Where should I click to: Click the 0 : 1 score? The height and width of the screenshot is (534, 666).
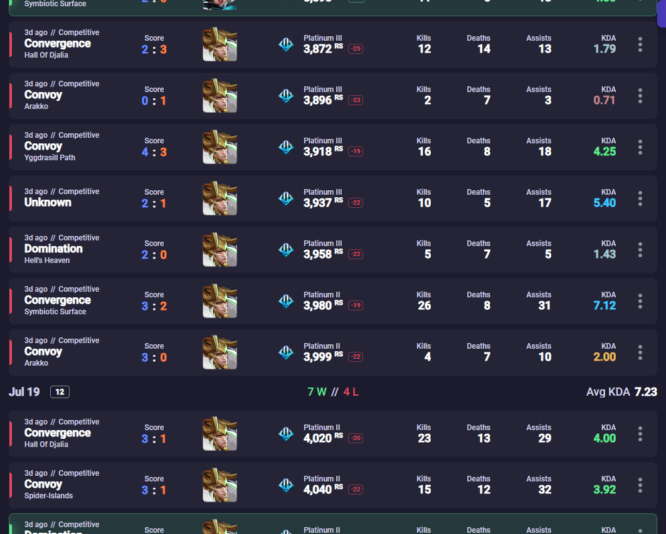click(154, 101)
